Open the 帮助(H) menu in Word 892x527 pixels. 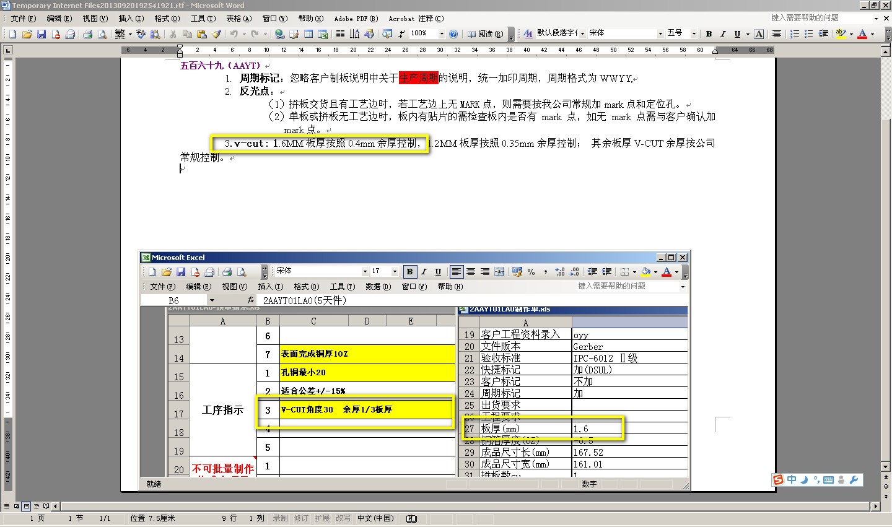click(310, 19)
